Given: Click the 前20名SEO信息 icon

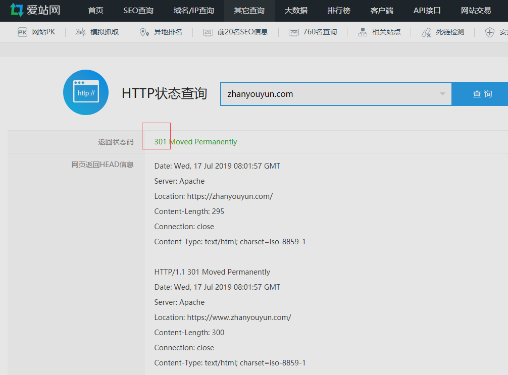Looking at the screenshot, I should 208,32.
